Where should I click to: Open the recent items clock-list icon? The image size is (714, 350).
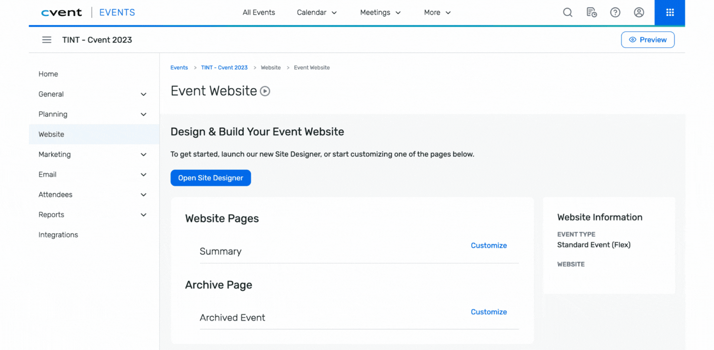[x=592, y=13]
